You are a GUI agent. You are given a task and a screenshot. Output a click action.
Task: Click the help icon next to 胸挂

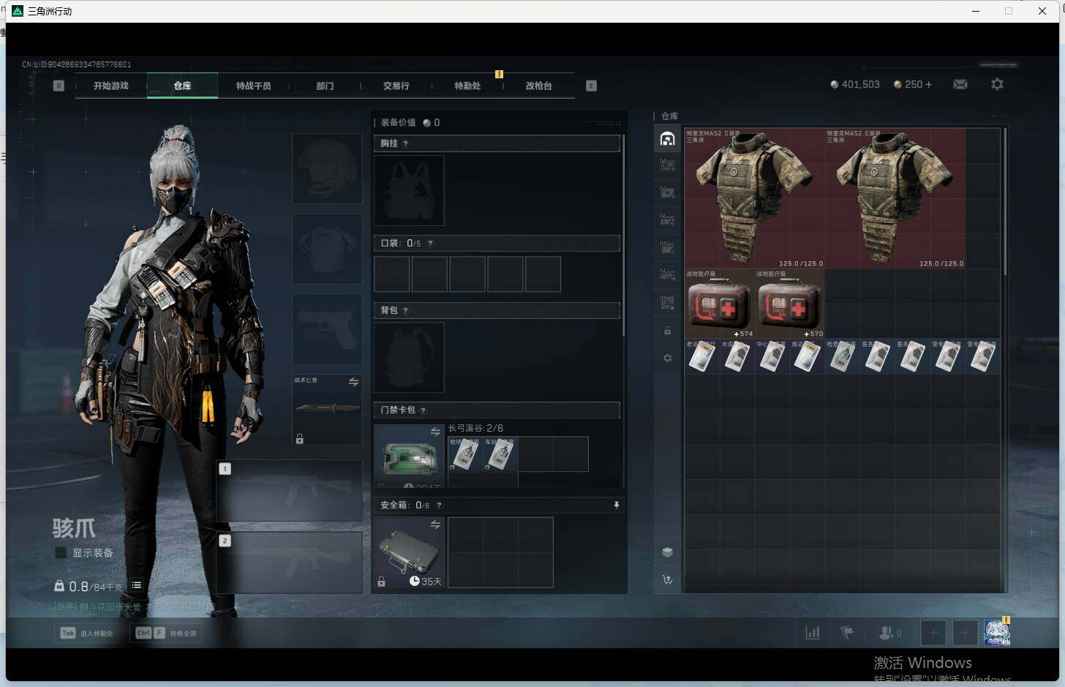point(406,143)
